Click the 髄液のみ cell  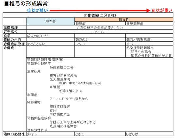100,40
